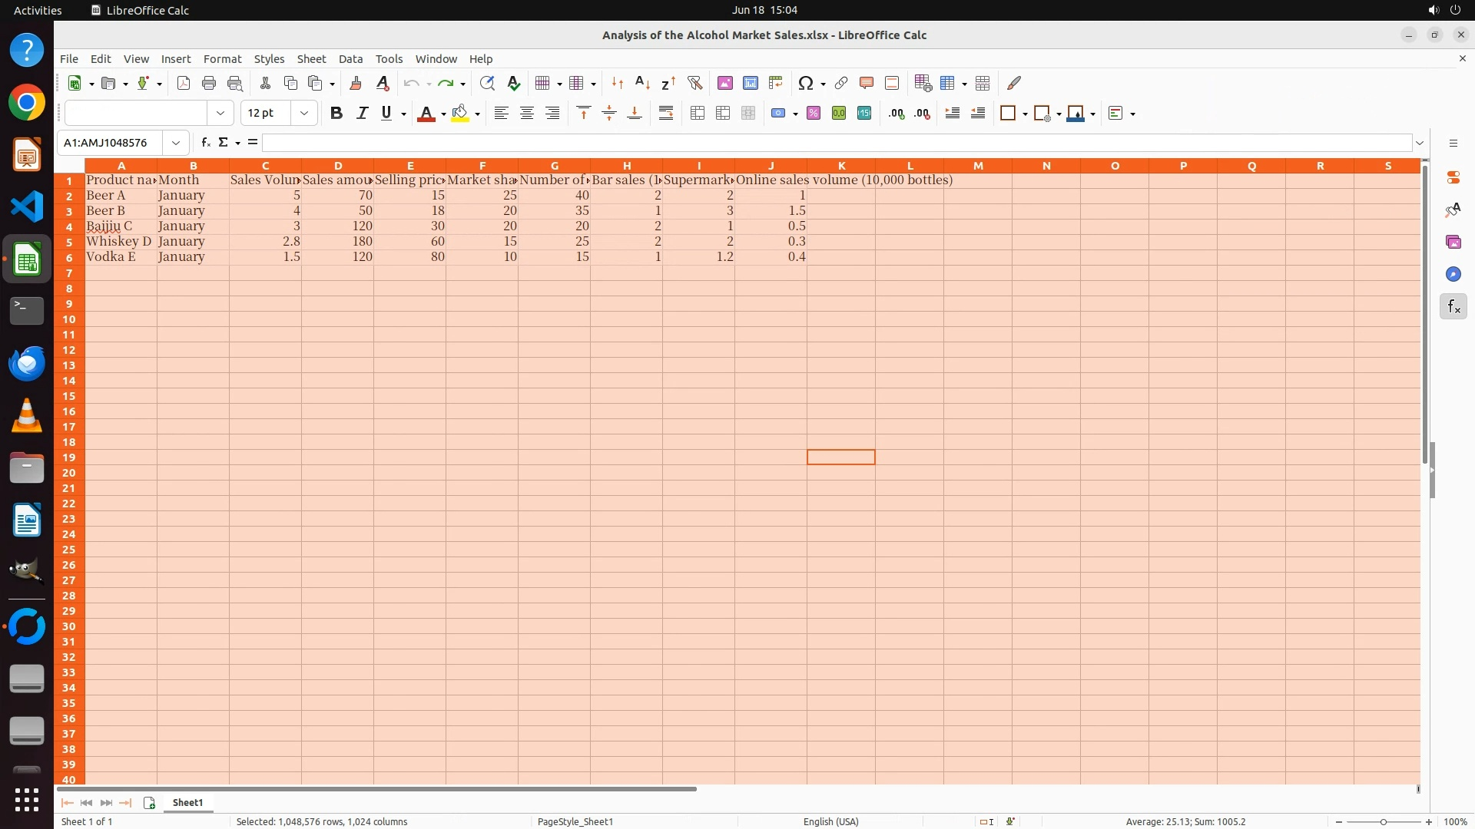The width and height of the screenshot is (1475, 829).
Task: Open the Name Box dropdown arrow
Action: point(176,143)
